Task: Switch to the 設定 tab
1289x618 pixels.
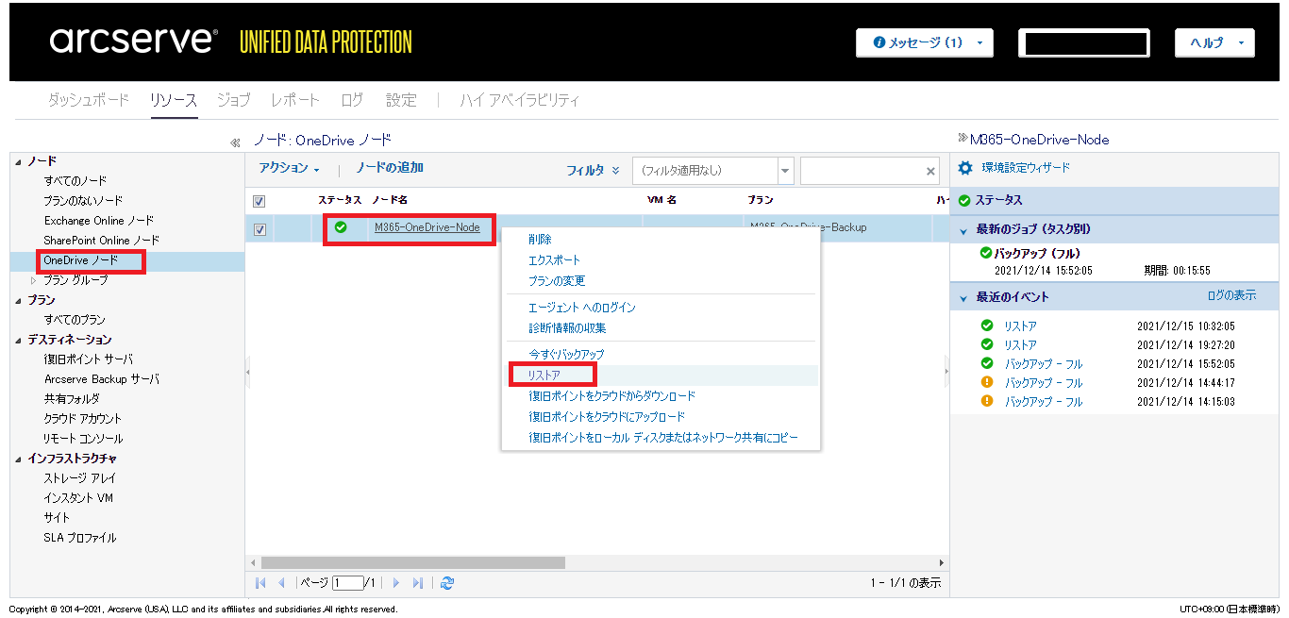Action: pyautogui.click(x=401, y=100)
